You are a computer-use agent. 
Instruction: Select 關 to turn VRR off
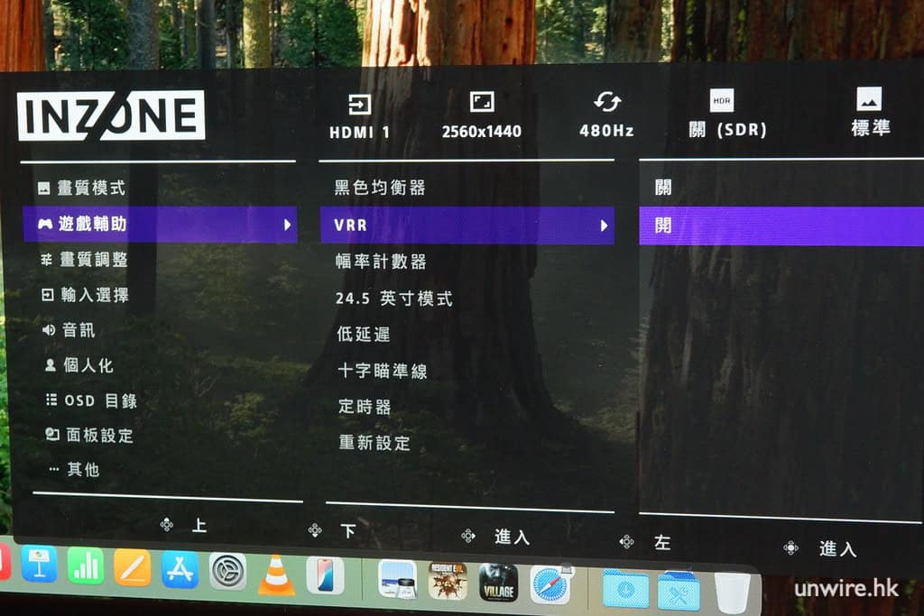[663, 188]
